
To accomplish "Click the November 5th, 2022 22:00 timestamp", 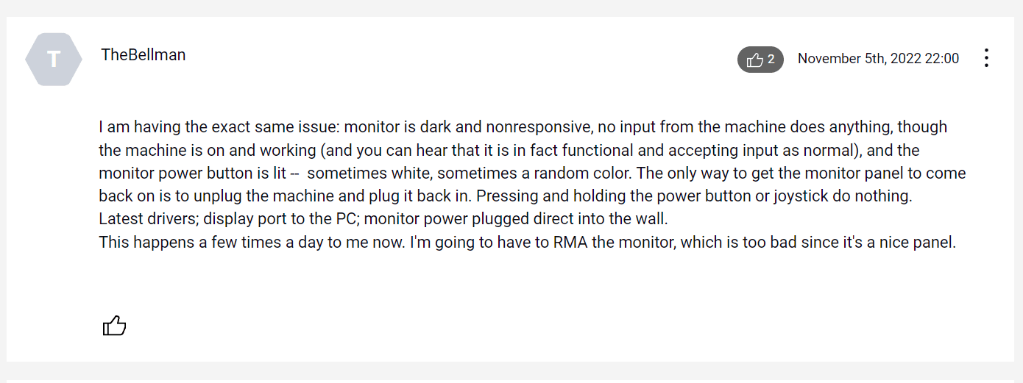I will click(x=878, y=59).
